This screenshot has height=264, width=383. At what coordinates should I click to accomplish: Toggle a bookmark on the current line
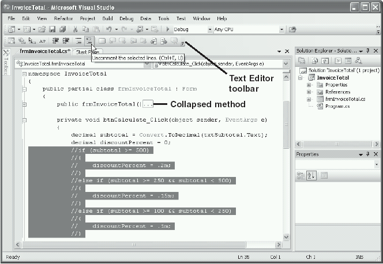click(102, 41)
